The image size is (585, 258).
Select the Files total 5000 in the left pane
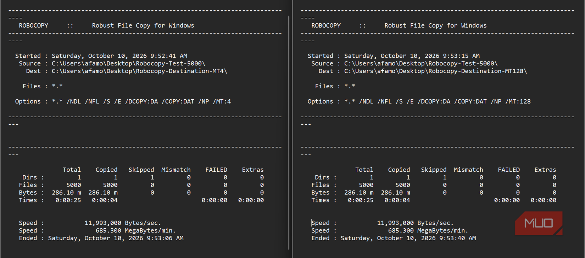pos(74,185)
